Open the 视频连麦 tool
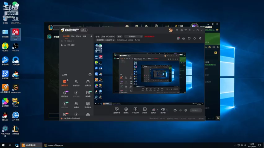The image size is (264, 148). pos(65,94)
